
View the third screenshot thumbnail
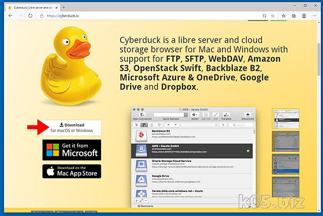click(286, 164)
